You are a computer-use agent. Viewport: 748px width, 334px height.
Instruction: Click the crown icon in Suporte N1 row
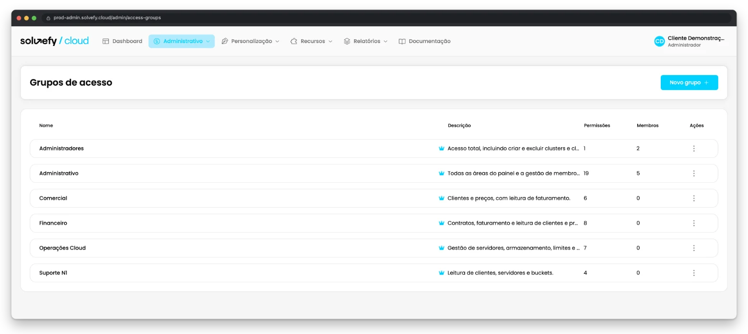pos(442,273)
